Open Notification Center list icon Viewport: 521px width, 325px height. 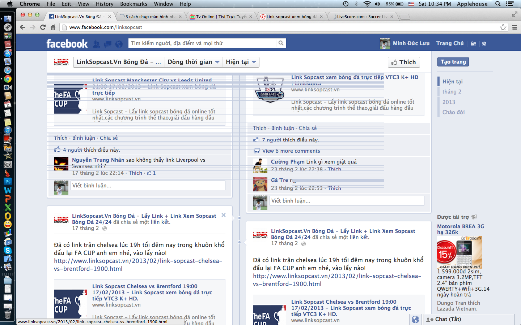pos(510,4)
